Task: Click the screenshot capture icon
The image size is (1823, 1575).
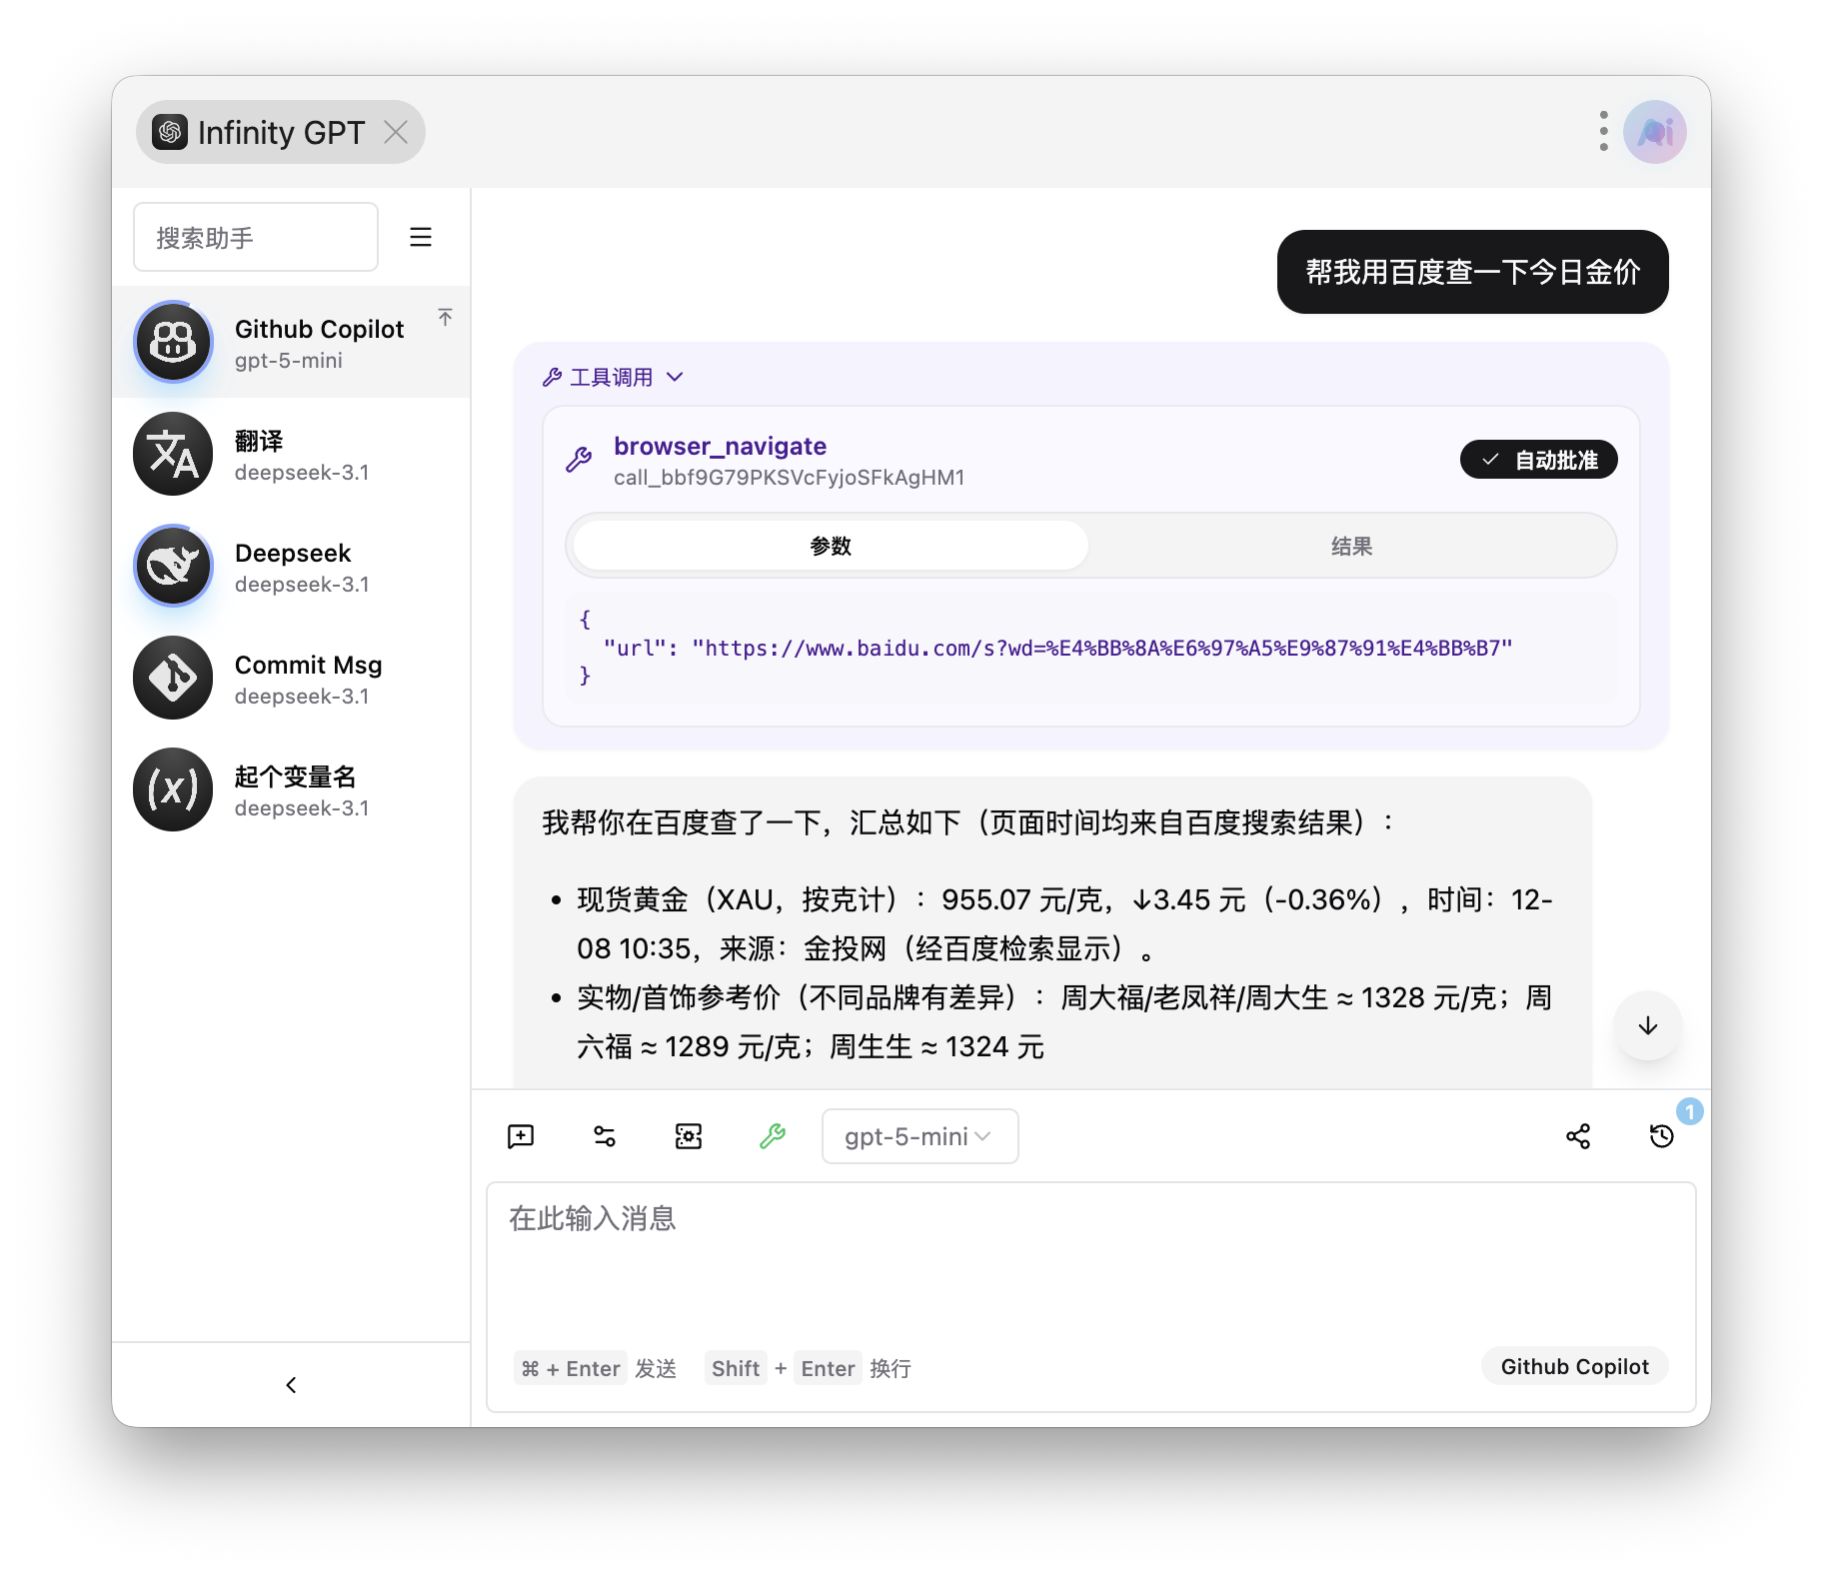Action: [x=689, y=1136]
